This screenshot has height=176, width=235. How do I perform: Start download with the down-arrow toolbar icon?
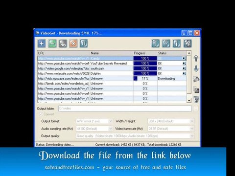[x=63, y=44]
